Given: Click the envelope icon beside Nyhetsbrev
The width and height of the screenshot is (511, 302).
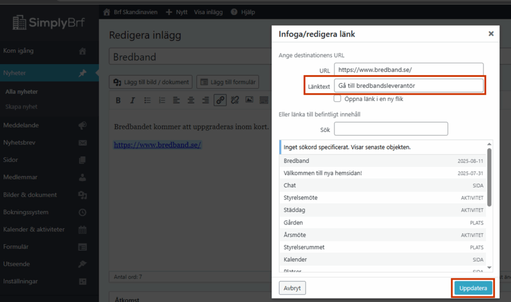Looking at the screenshot, I should click(82, 143).
